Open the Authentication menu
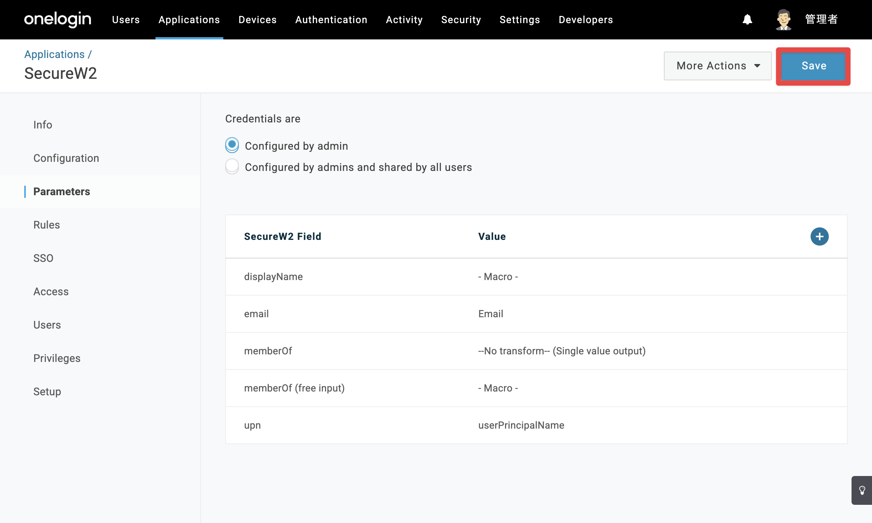 click(x=331, y=20)
